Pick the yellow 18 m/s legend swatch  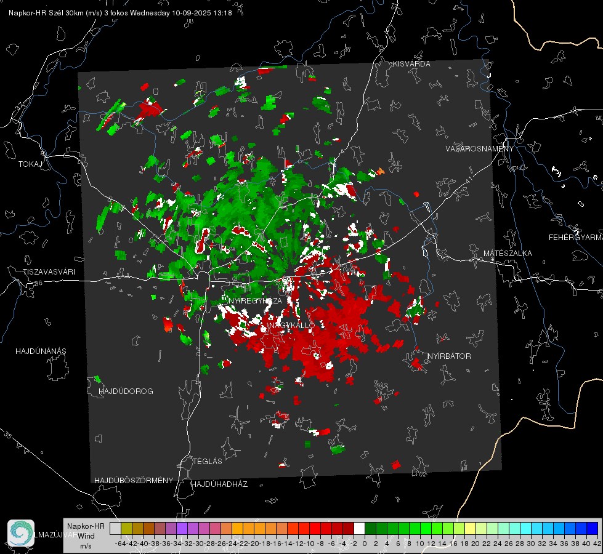pyautogui.click(x=471, y=529)
